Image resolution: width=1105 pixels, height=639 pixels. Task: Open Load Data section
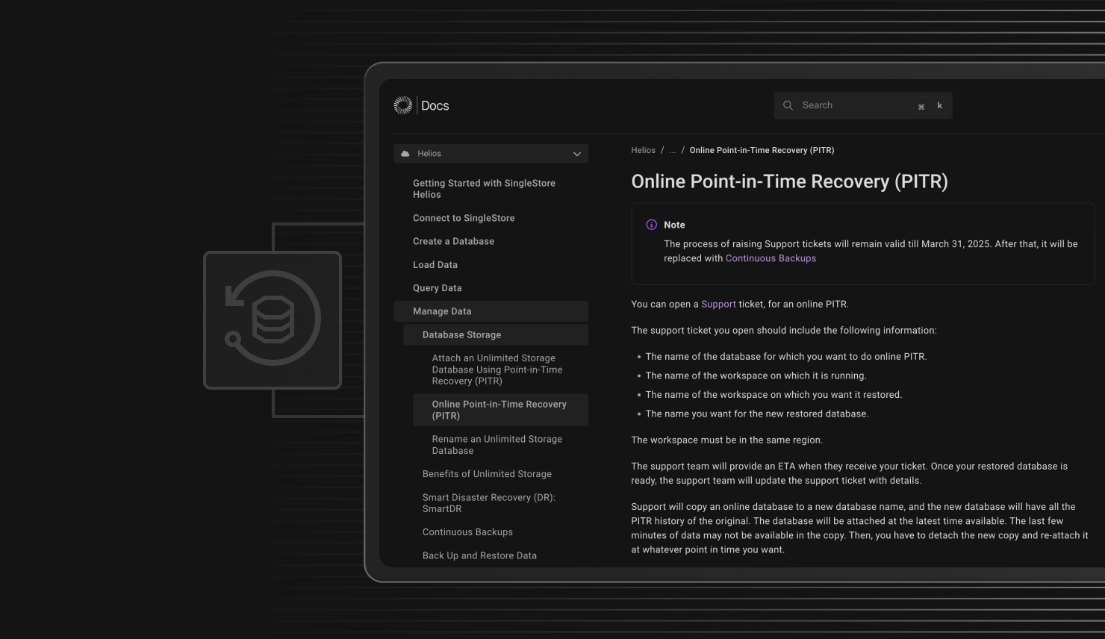[x=435, y=264]
